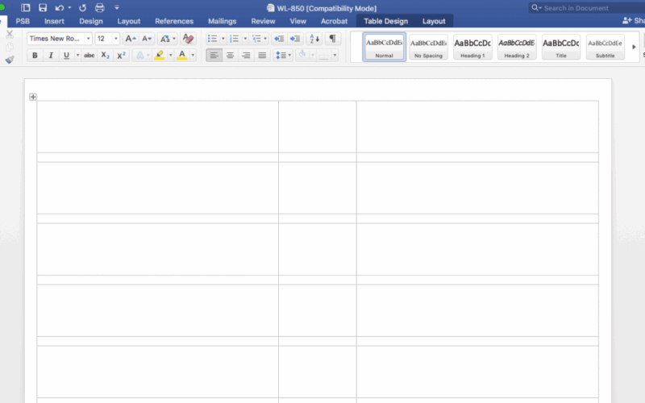Increase font size with the larger A
The width and height of the screenshot is (645, 403).
131,39
